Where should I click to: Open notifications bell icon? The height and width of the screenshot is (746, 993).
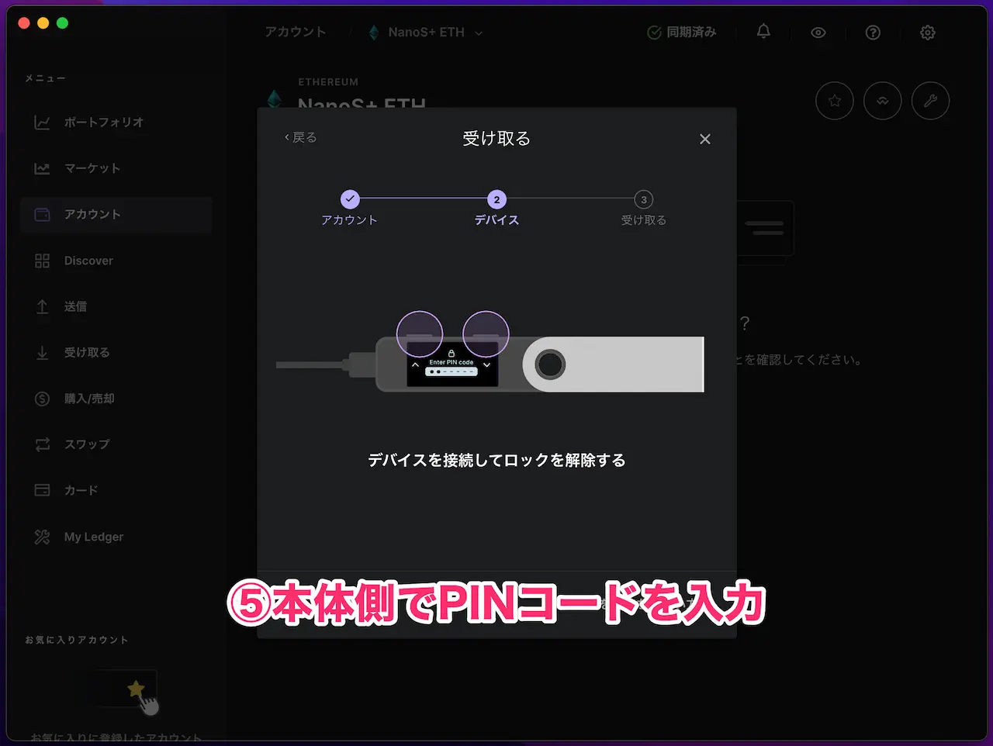(x=763, y=32)
